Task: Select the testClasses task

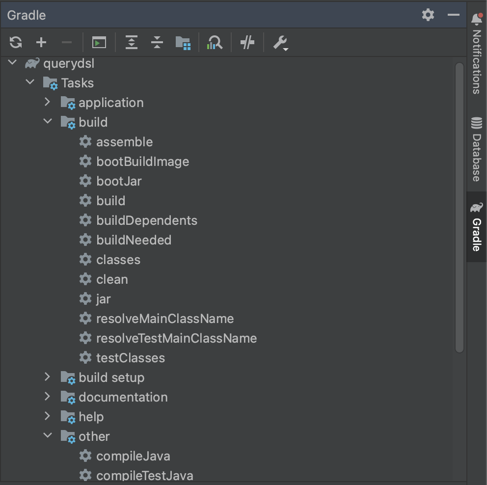Action: [131, 358]
